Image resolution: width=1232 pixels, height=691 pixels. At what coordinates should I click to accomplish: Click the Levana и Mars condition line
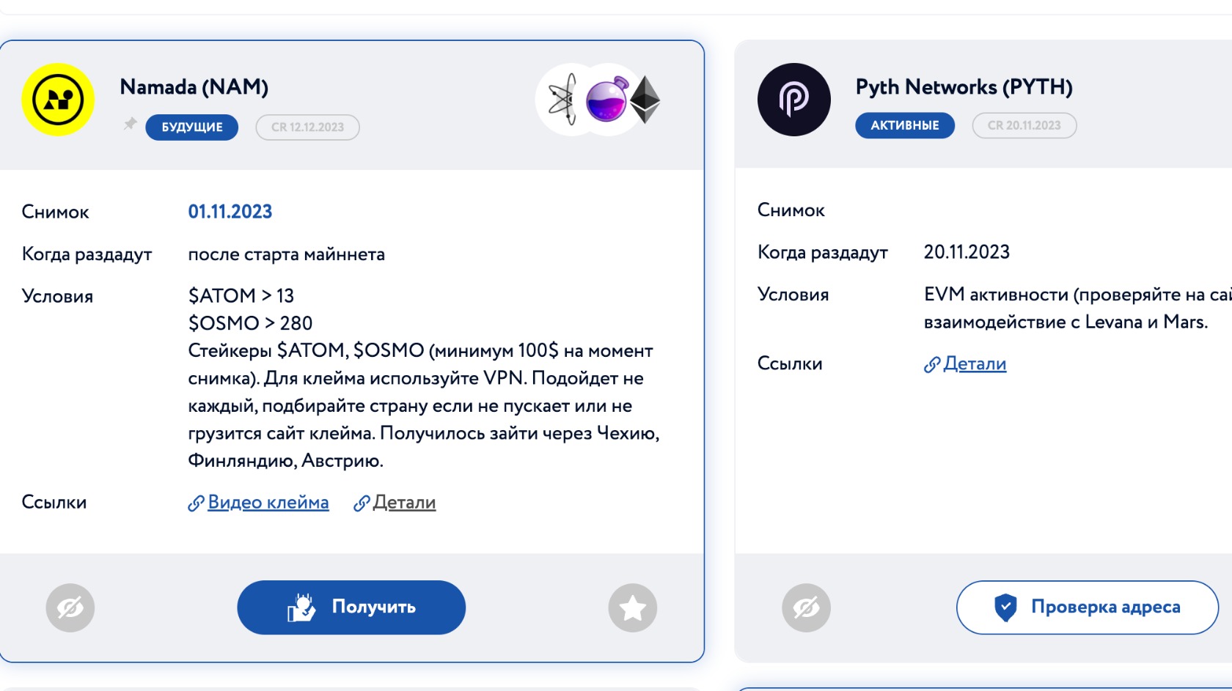pyautogui.click(x=1066, y=322)
